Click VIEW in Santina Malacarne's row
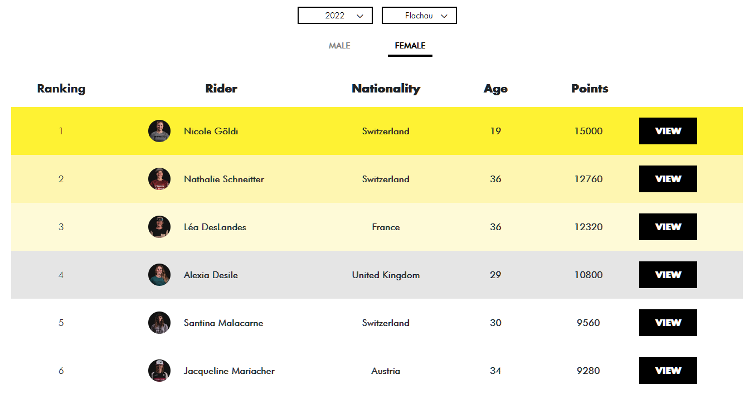The width and height of the screenshot is (749, 399). pyautogui.click(x=668, y=323)
